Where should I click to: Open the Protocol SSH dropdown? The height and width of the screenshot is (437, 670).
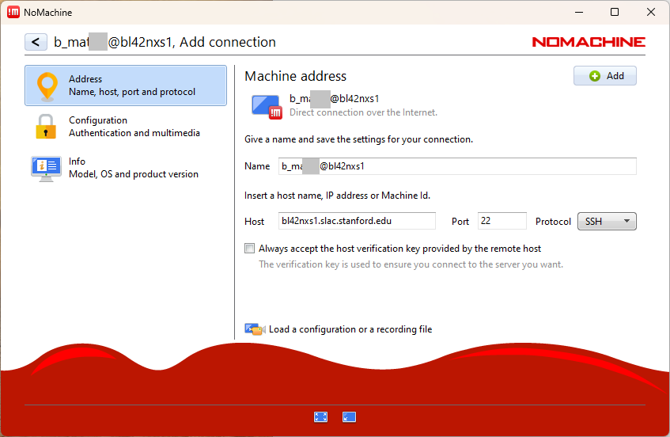coord(607,222)
